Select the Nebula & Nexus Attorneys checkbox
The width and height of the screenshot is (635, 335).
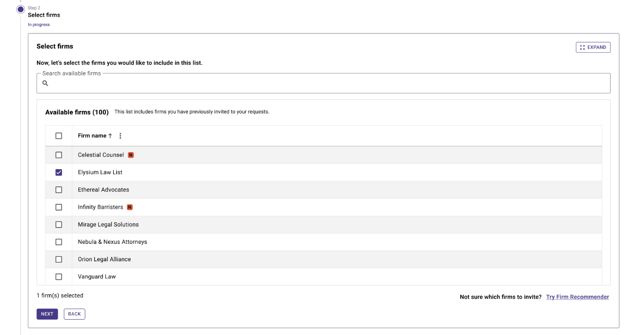tap(59, 242)
